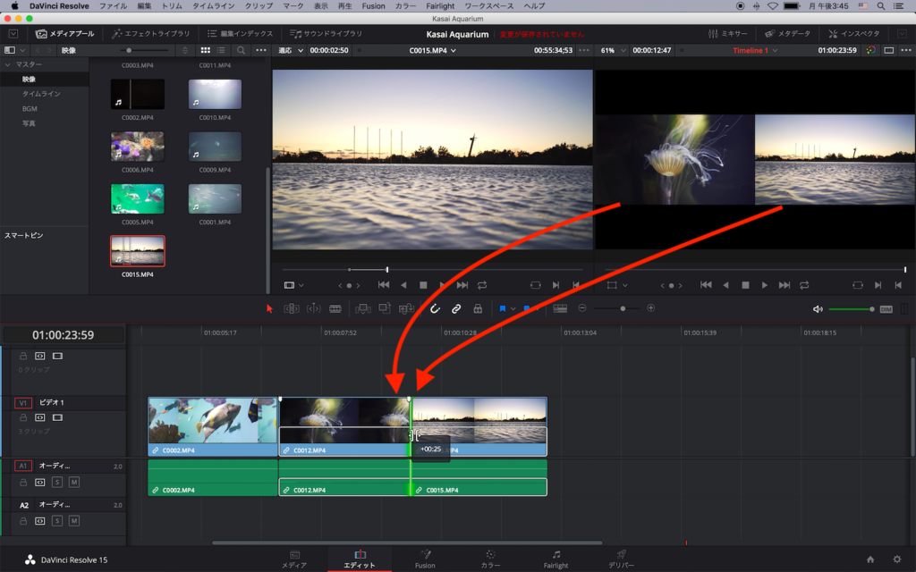Screen dimensions: 916x572
Task: Open the Fairlight menu in menu bar
Action: click(x=440, y=6)
